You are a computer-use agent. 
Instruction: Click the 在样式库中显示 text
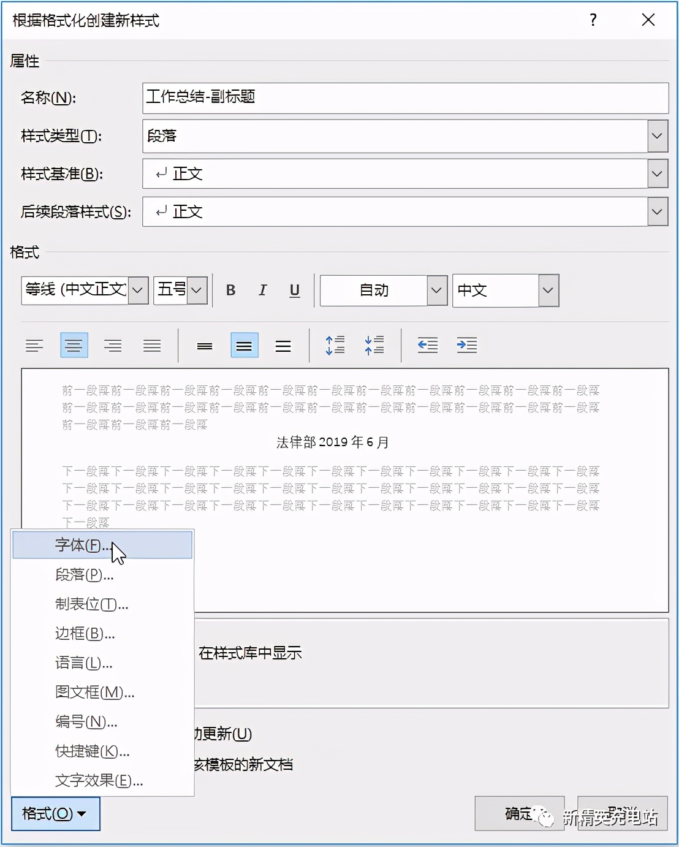pos(250,653)
